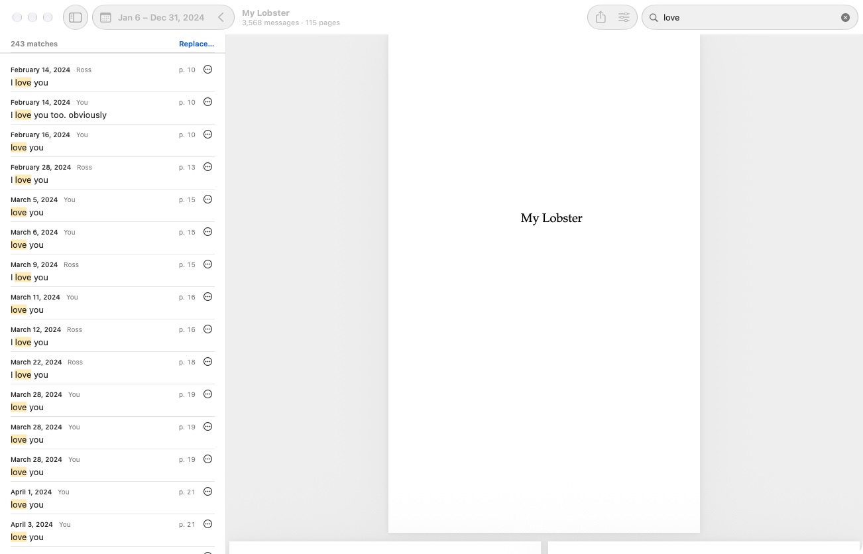Open more options for March 12 Ross match

pyautogui.click(x=207, y=329)
